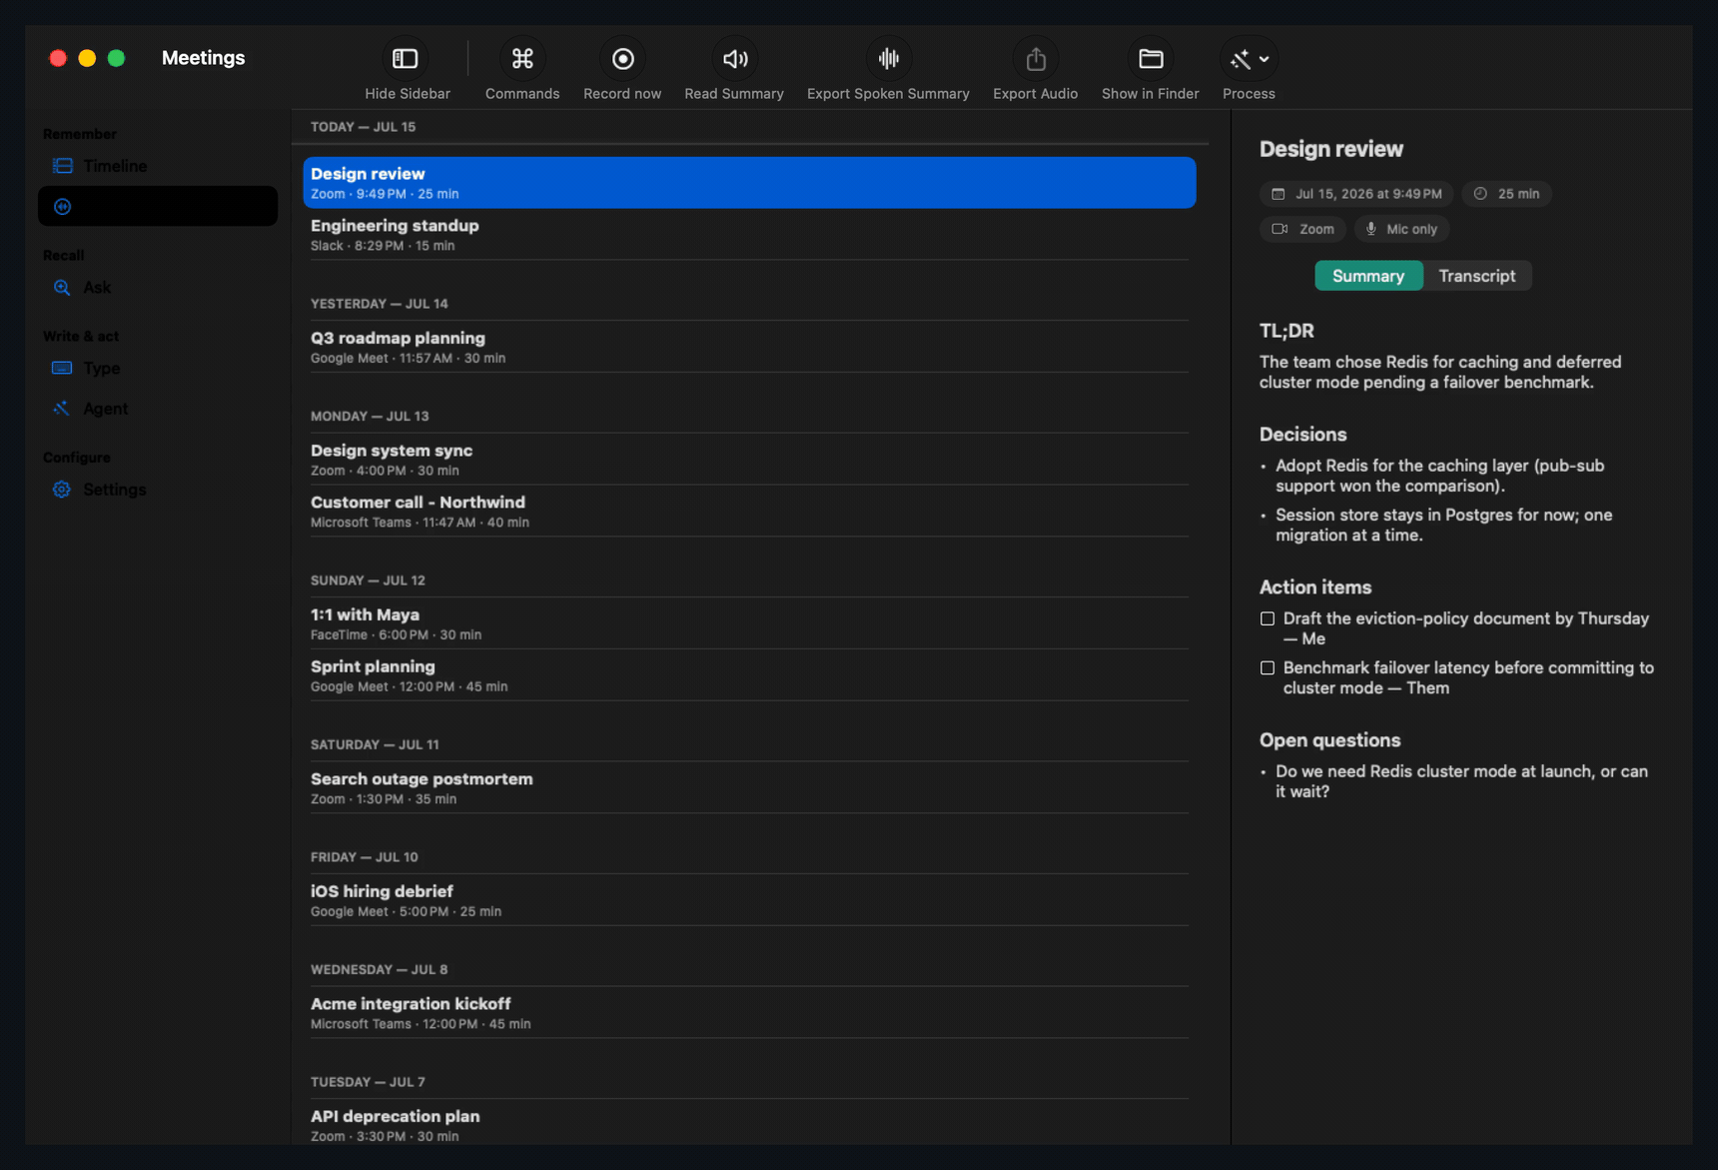Click the Process wand icon

click(1241, 60)
